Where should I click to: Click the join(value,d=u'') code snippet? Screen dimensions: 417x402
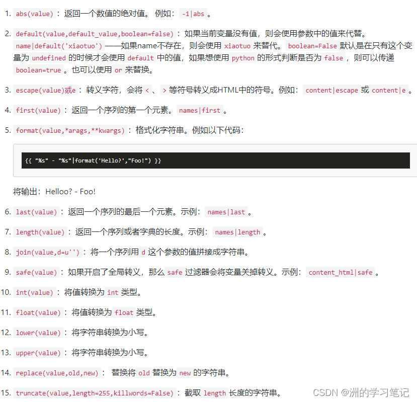48,252
